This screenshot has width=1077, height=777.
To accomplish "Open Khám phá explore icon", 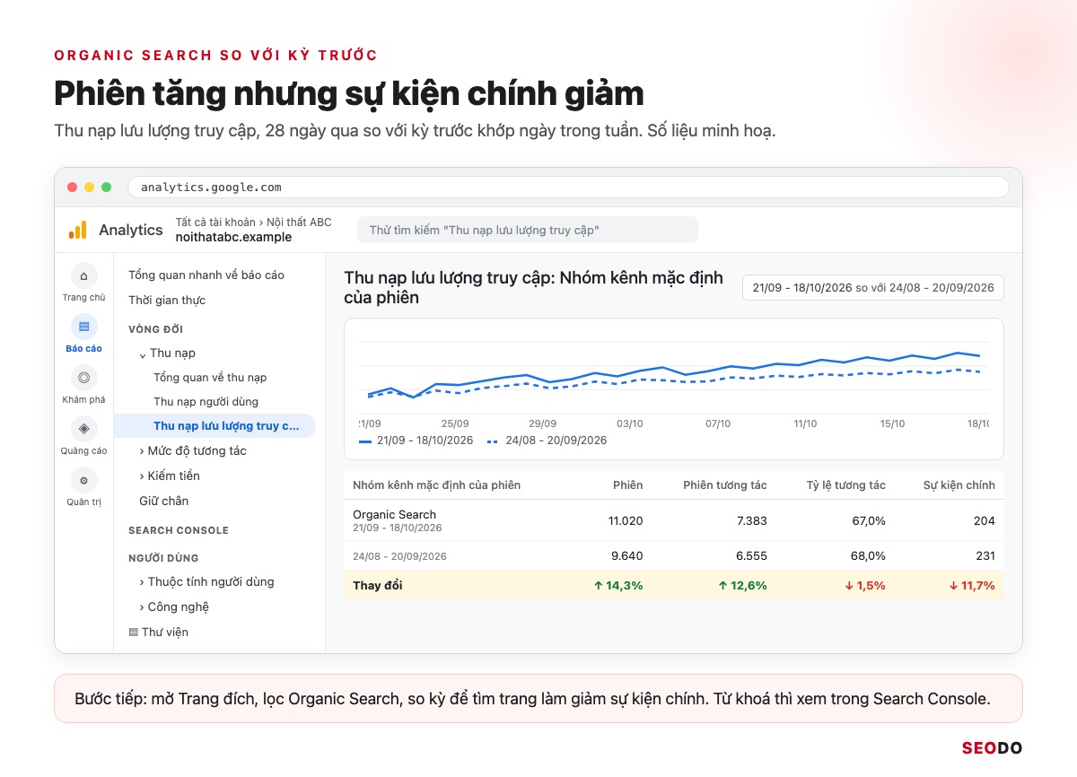I will [x=83, y=378].
